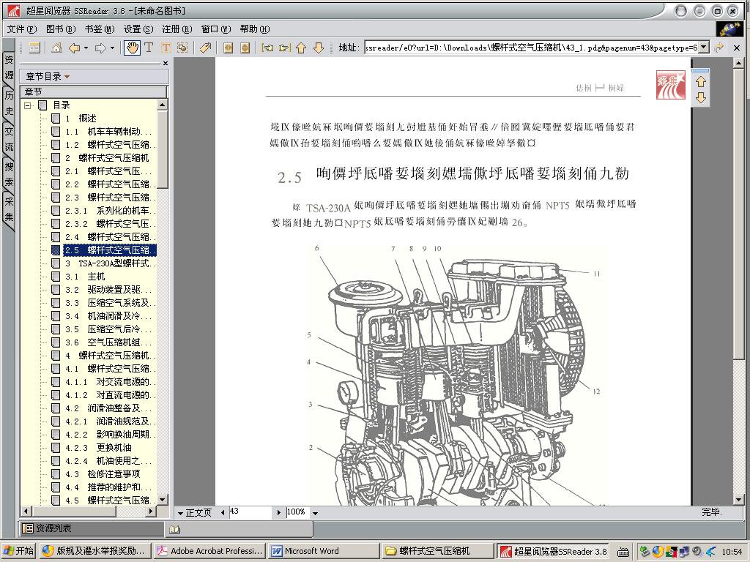
Task: Open the 设置(S) menu
Action: click(x=138, y=29)
